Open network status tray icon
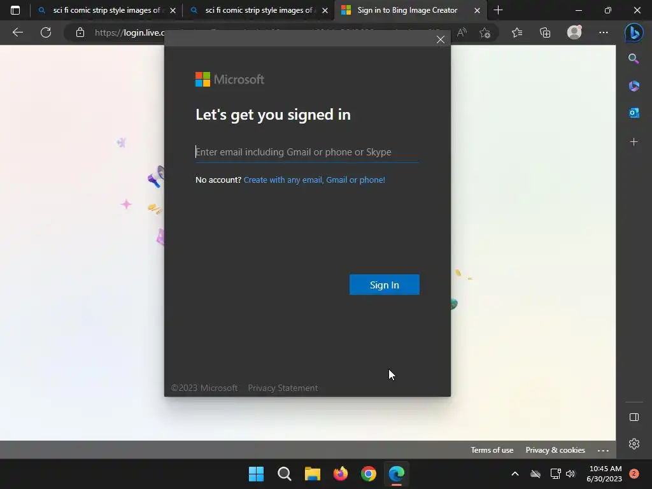This screenshot has width=652, height=489. tap(555, 474)
